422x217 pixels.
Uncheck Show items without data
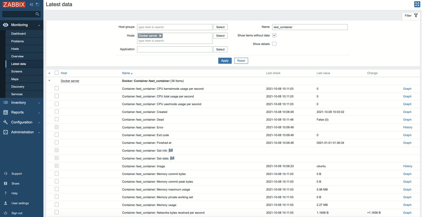point(274,35)
